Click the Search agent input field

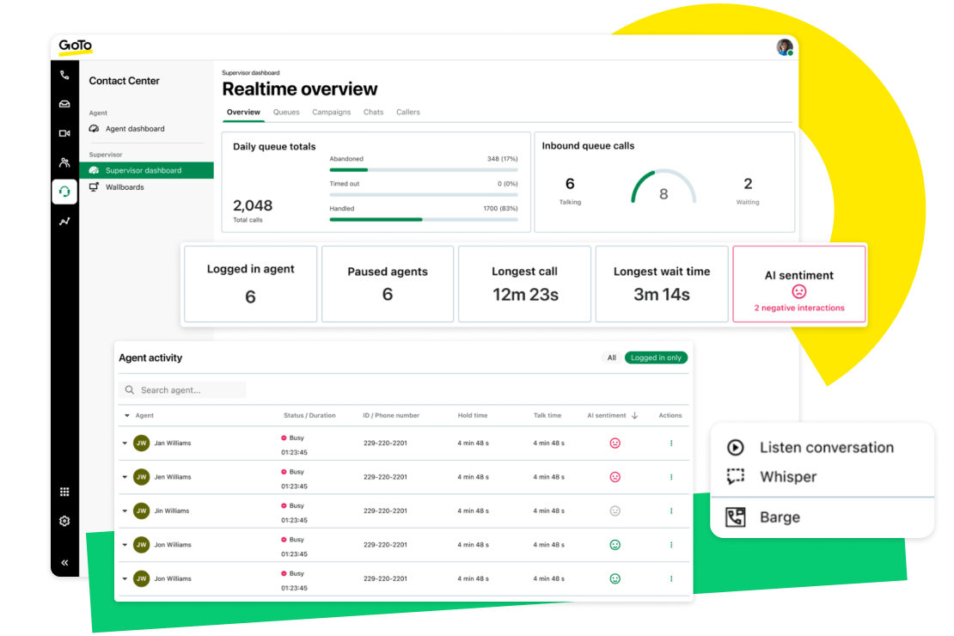pos(182,388)
